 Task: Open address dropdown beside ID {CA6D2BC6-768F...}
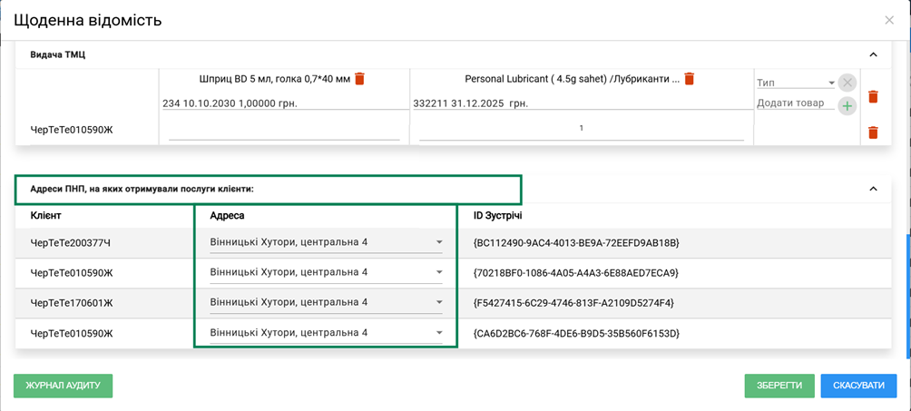326,333
